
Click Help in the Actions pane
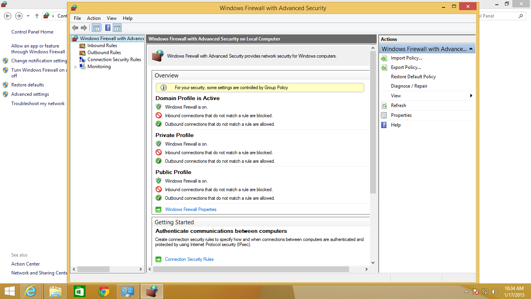[396, 125]
